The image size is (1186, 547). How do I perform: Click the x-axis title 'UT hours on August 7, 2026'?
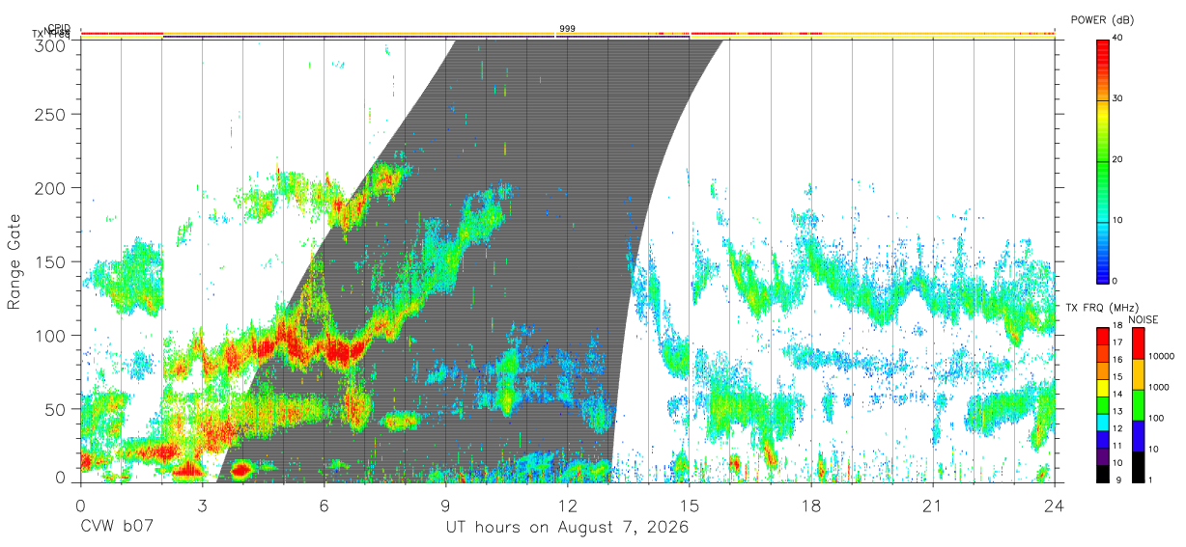click(567, 528)
